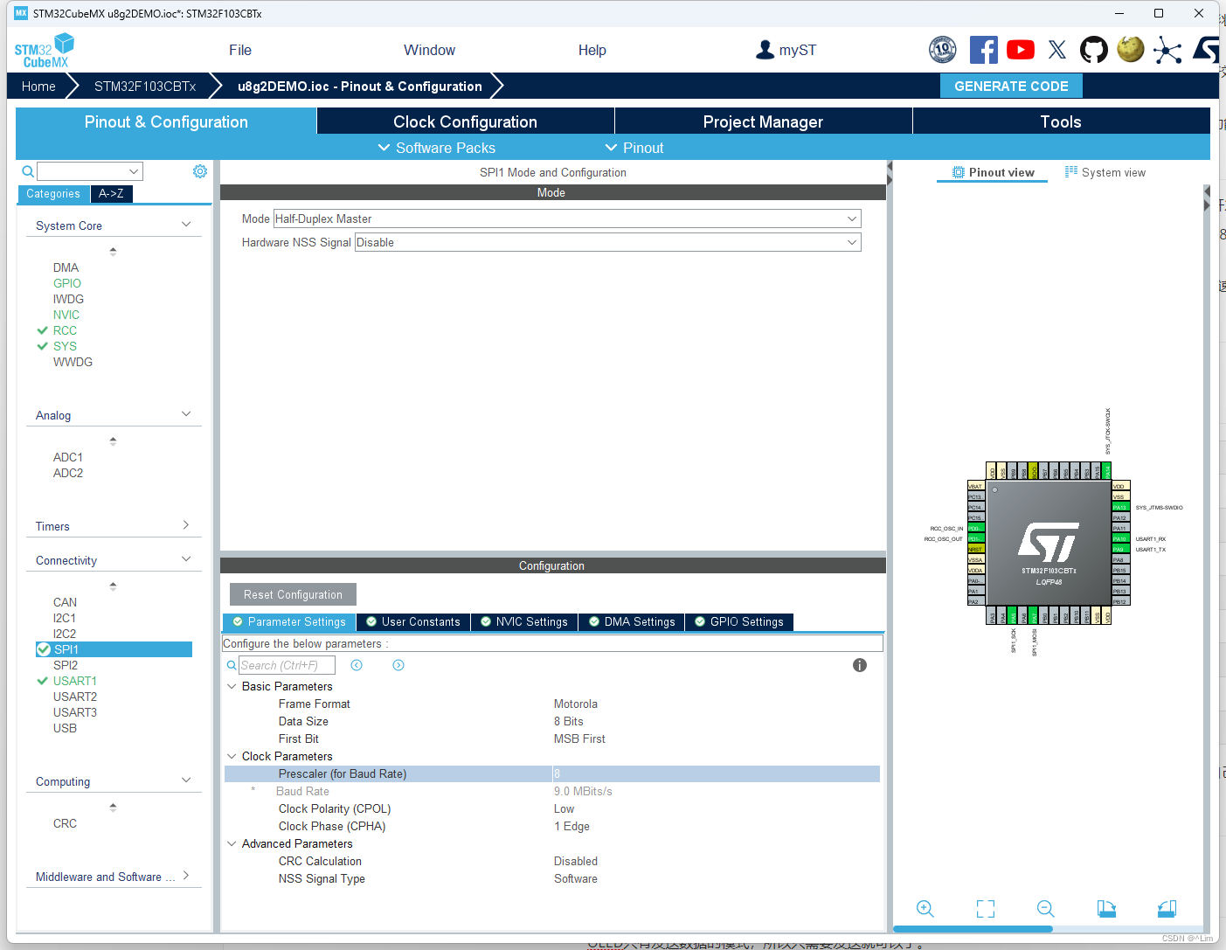Click the peripheral search magnifier icon
Viewport: 1226px width, 950px height.
point(28,171)
